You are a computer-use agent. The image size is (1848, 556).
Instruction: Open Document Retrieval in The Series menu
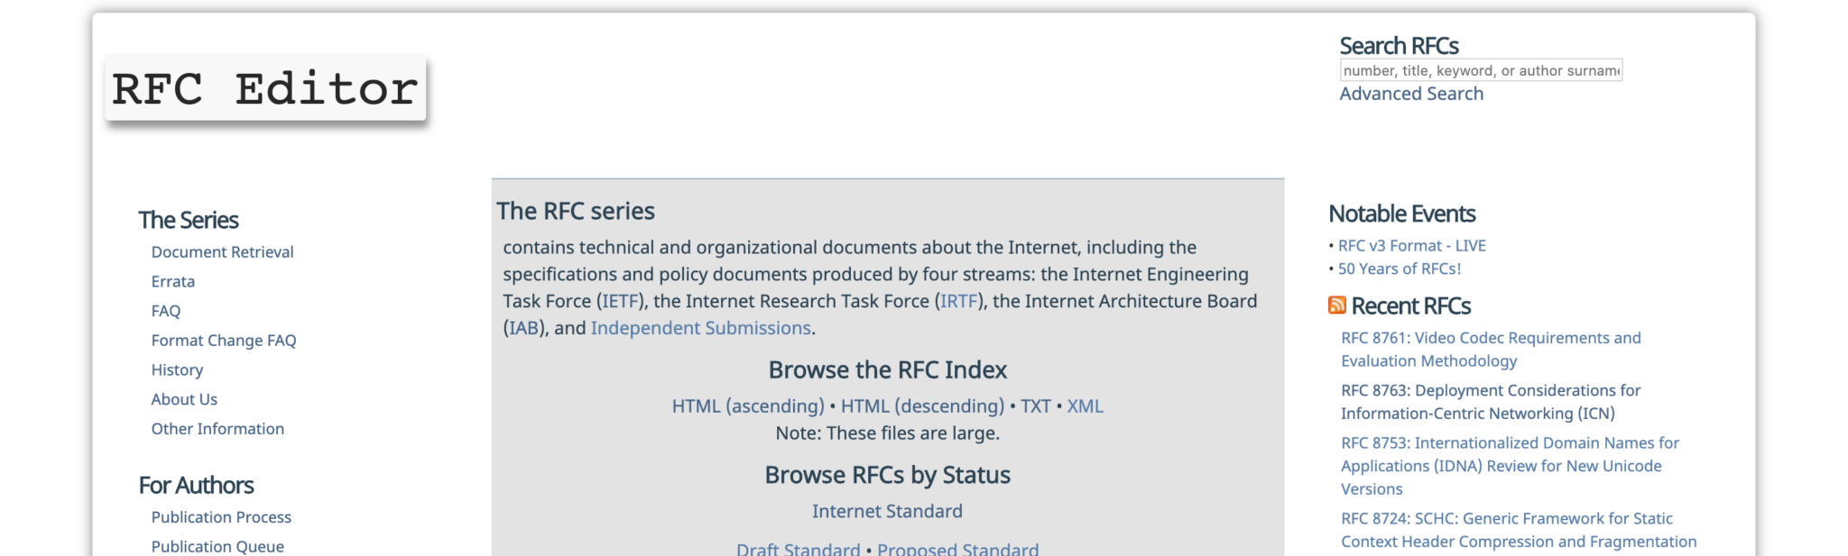[222, 252]
